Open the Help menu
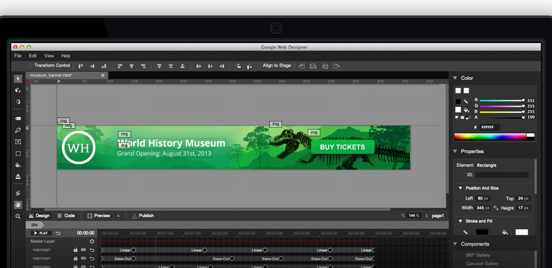Viewport: 552px width, 268px height. (x=66, y=56)
